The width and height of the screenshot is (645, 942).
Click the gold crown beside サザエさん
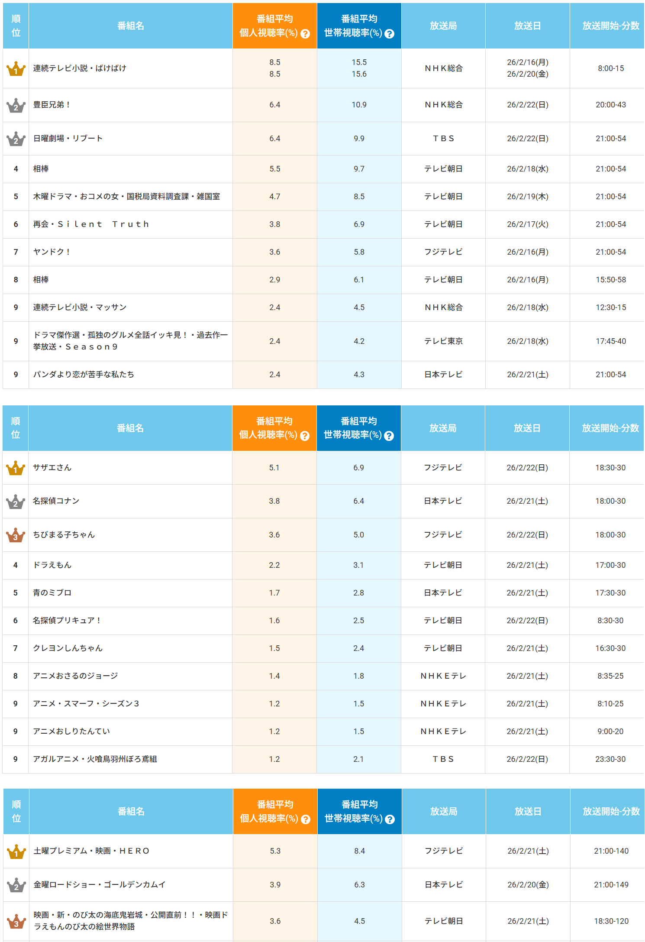point(16,468)
